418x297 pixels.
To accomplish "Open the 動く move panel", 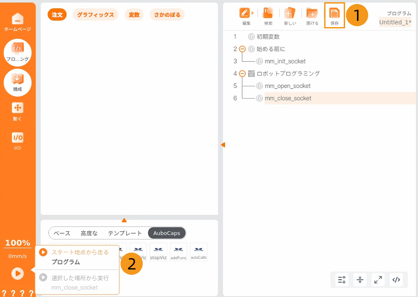I will pos(18,111).
